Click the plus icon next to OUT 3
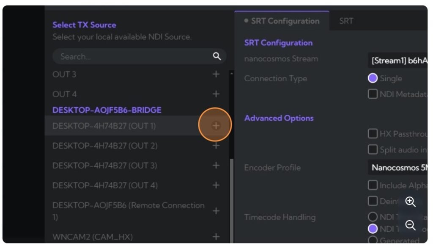 pos(216,74)
